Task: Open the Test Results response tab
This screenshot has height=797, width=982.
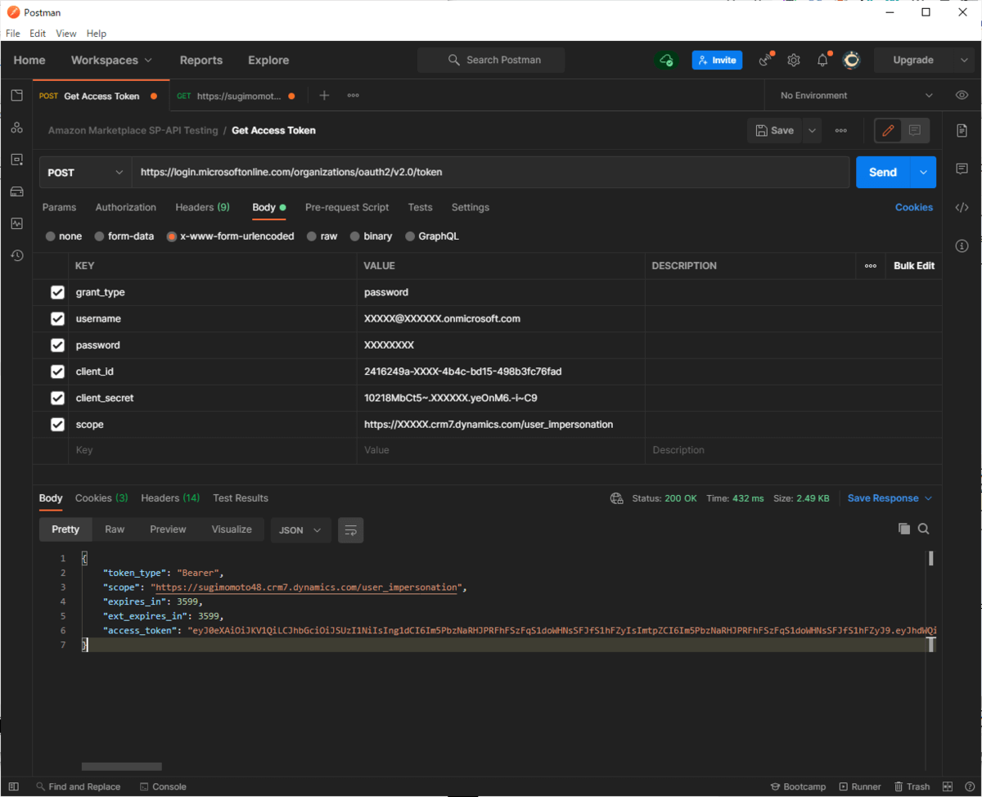Action: [x=240, y=498]
